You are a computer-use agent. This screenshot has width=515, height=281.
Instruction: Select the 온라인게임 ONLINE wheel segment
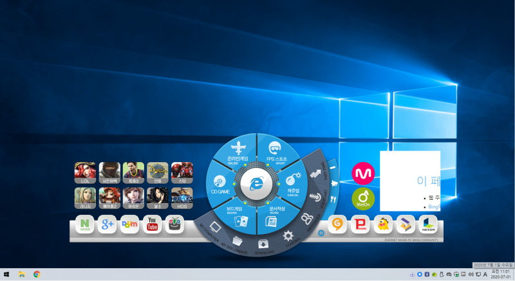pos(238,152)
